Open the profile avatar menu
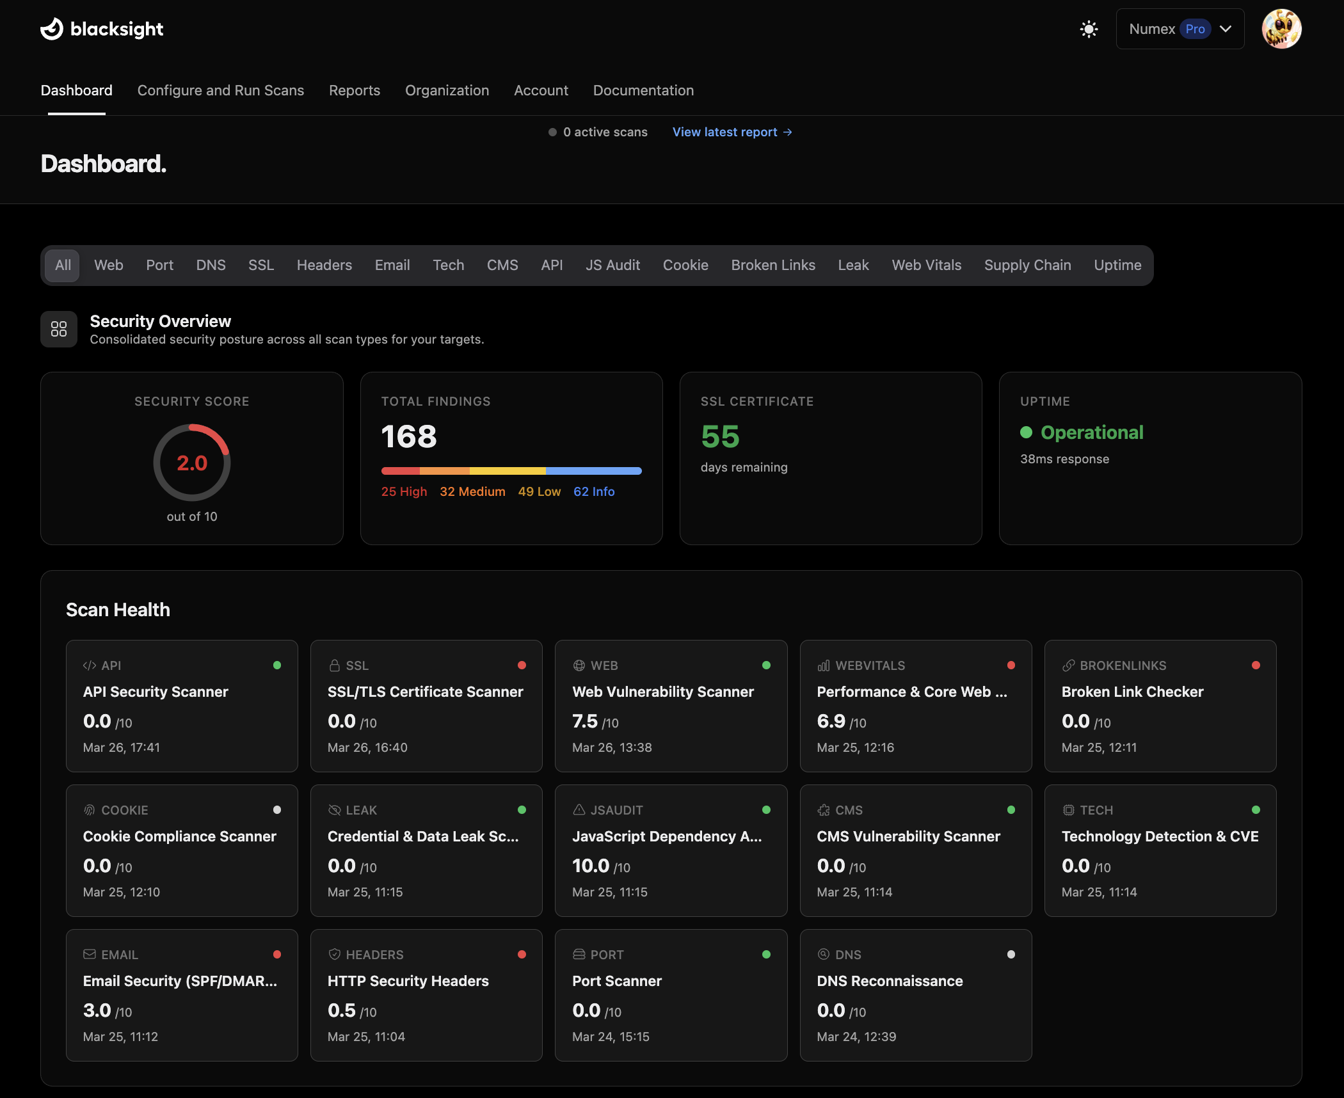Image resolution: width=1344 pixels, height=1098 pixels. tap(1281, 29)
